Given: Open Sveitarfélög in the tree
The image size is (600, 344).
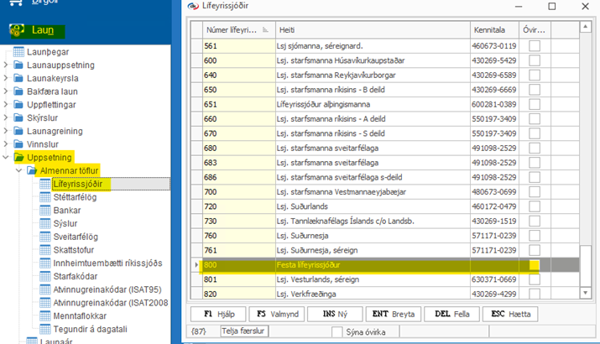Looking at the screenshot, I should pos(75,237).
